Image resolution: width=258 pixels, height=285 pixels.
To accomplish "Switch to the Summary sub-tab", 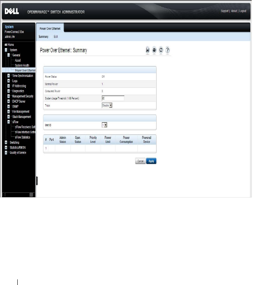I will 43,37.
